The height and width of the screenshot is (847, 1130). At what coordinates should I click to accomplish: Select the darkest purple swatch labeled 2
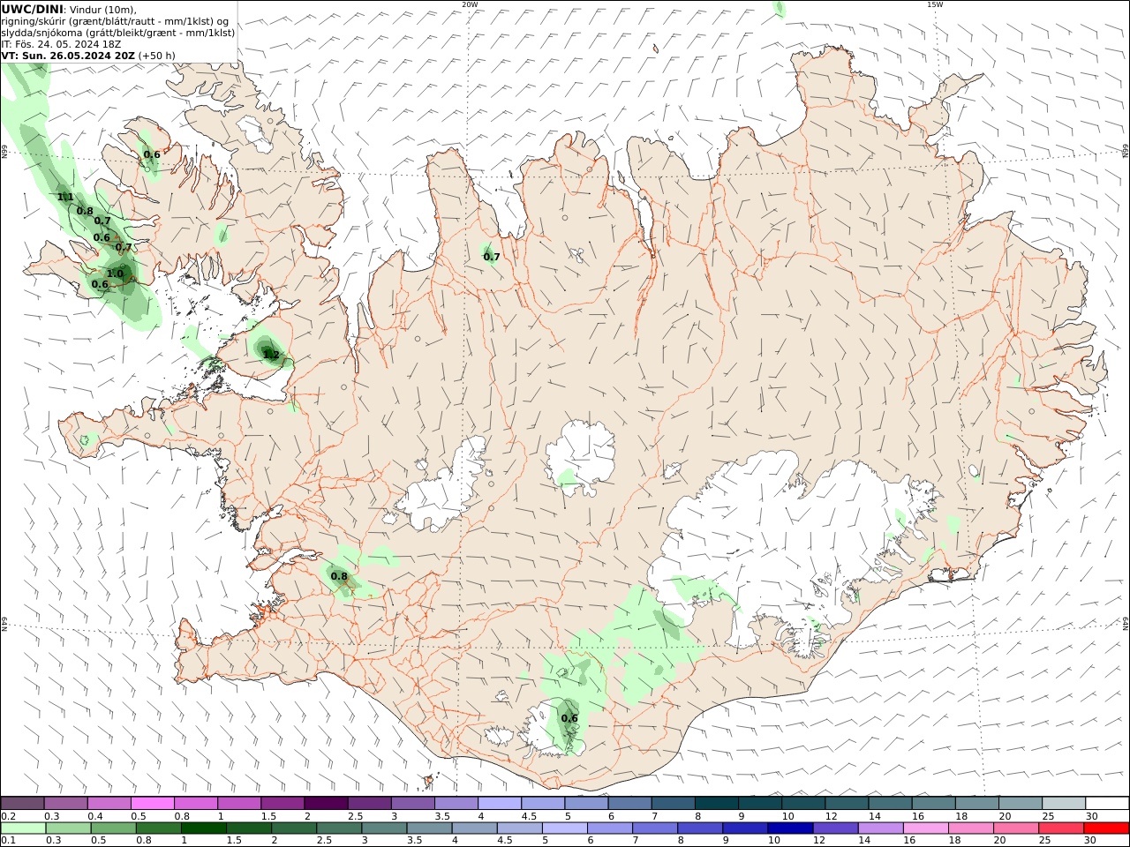pos(326,803)
